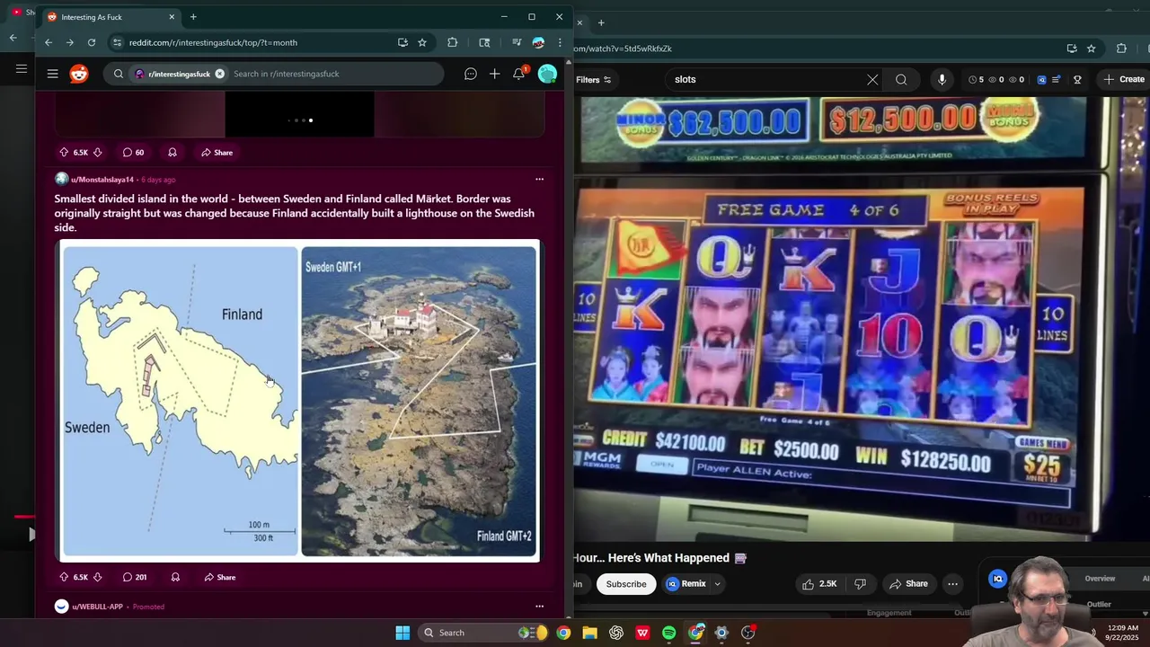Viewport: 1150px width, 647px height.
Task: Open 201 comments on Märket post
Action: [135, 577]
